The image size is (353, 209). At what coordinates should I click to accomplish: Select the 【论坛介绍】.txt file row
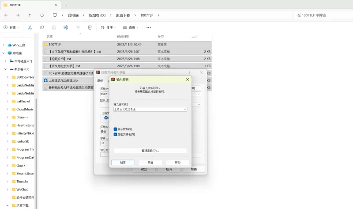point(127,59)
